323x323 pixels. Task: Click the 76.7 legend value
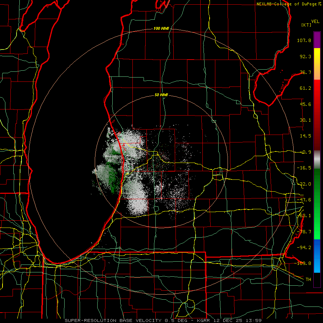305,72
